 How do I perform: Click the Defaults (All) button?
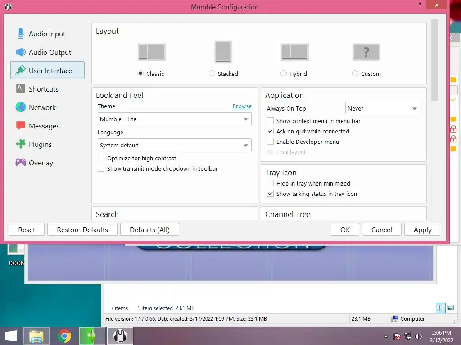149,230
